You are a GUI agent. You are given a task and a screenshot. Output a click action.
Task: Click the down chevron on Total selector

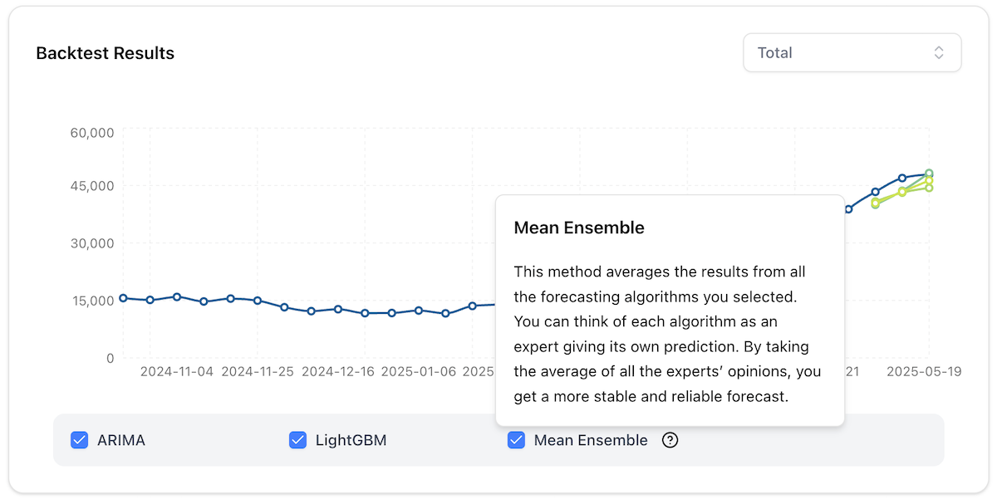pyautogui.click(x=940, y=56)
